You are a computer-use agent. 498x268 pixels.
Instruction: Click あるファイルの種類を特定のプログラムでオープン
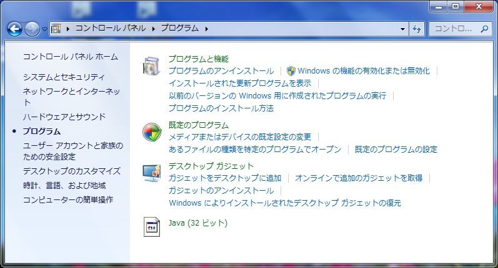(255, 149)
